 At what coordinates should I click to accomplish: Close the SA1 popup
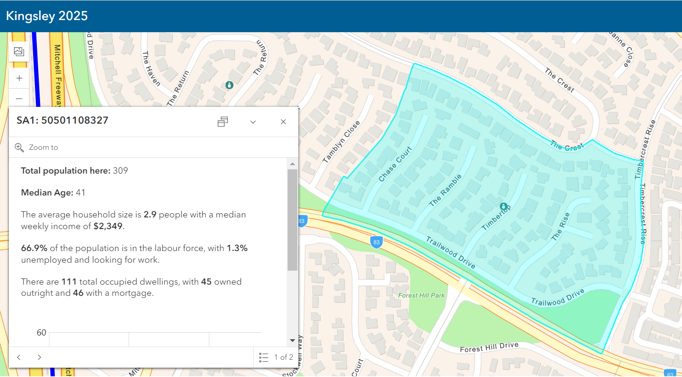(x=283, y=122)
